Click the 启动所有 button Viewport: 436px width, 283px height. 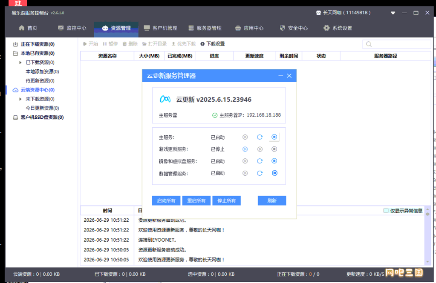tap(166, 200)
